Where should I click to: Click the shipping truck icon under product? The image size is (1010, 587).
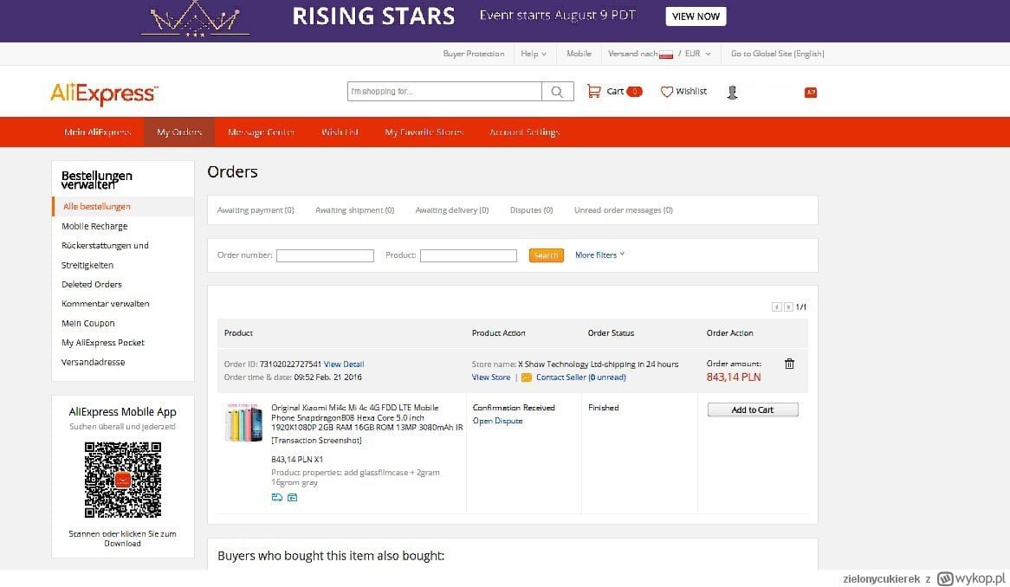277,497
